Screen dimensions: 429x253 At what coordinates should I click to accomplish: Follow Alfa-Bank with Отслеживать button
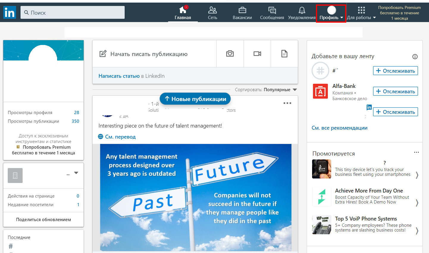[x=395, y=91]
